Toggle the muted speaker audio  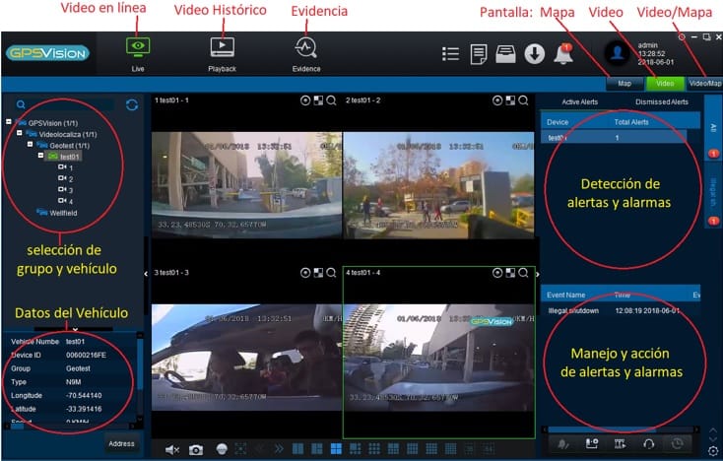pos(172,449)
